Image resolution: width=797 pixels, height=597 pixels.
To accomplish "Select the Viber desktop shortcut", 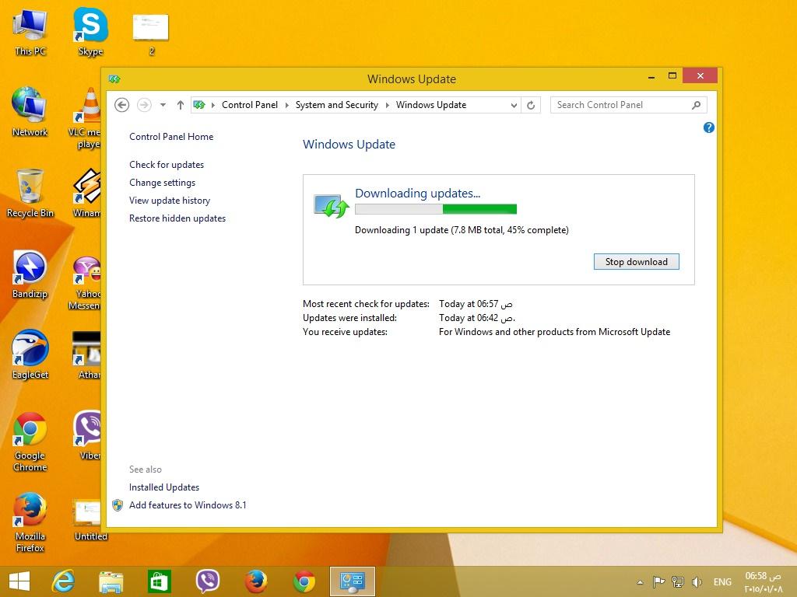I will pyautogui.click(x=89, y=435).
